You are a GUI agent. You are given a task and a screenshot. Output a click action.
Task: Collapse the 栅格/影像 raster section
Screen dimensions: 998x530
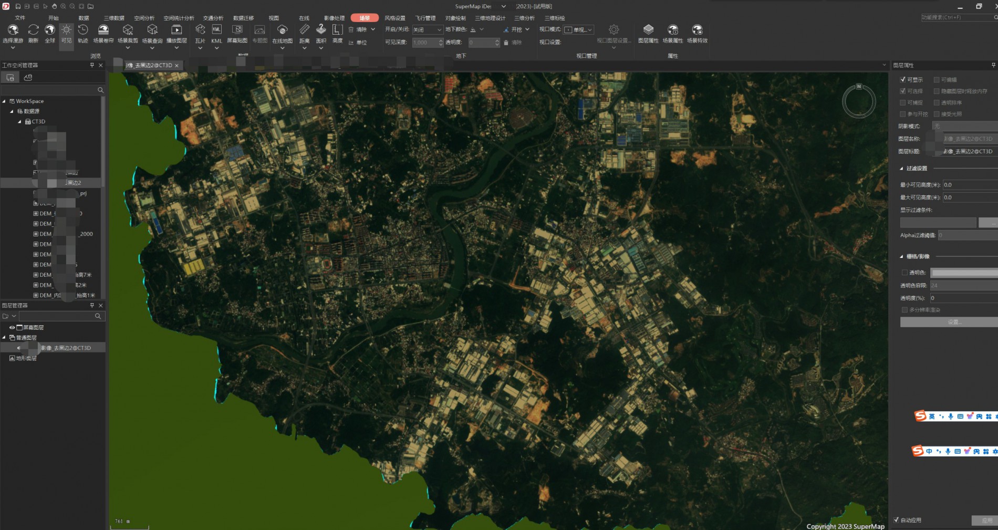point(901,256)
